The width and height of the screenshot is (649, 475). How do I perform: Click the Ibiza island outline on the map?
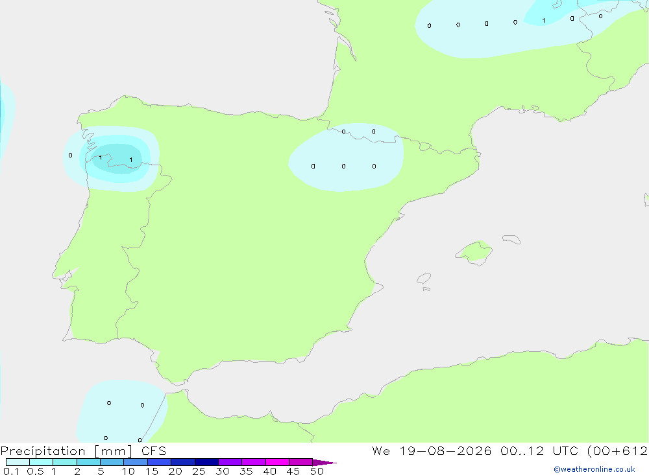tap(424, 279)
